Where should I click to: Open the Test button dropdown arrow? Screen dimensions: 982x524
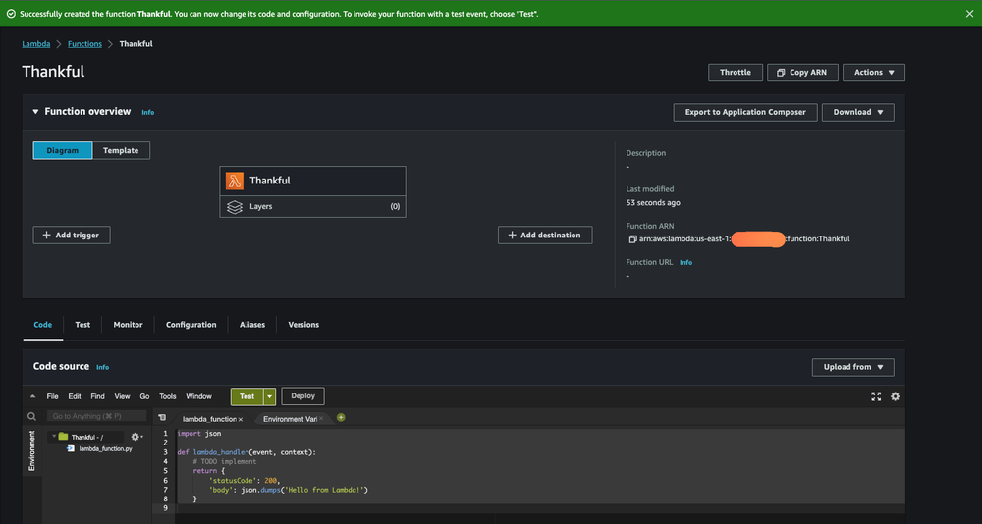click(x=270, y=396)
